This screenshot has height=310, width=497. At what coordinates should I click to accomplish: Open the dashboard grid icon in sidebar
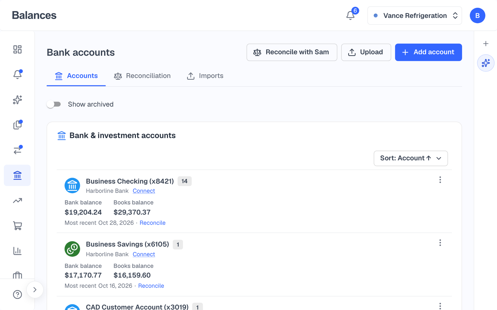(x=17, y=49)
